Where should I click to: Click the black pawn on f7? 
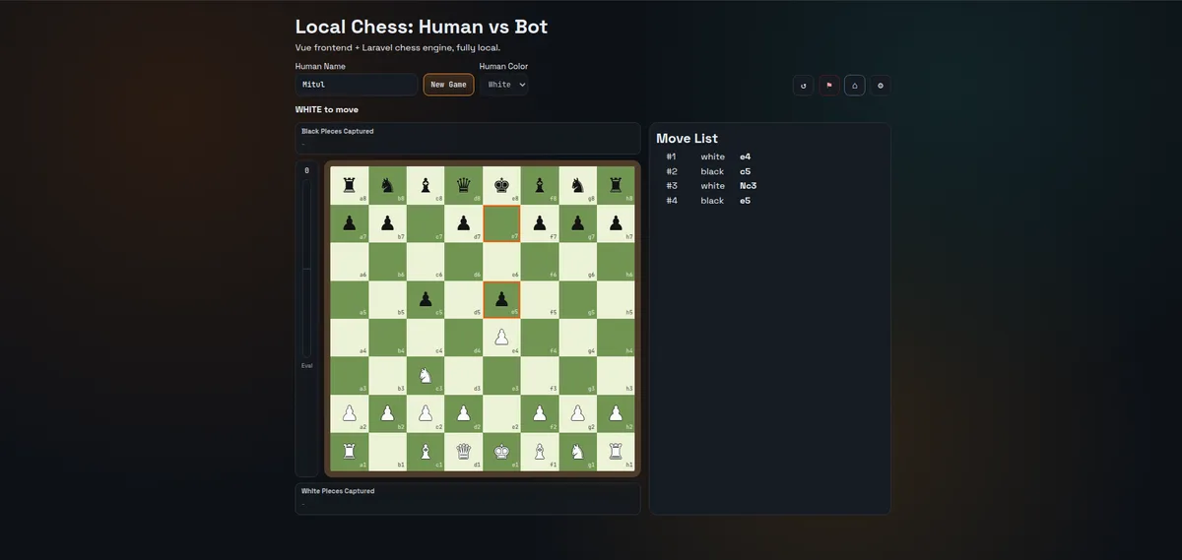540,223
